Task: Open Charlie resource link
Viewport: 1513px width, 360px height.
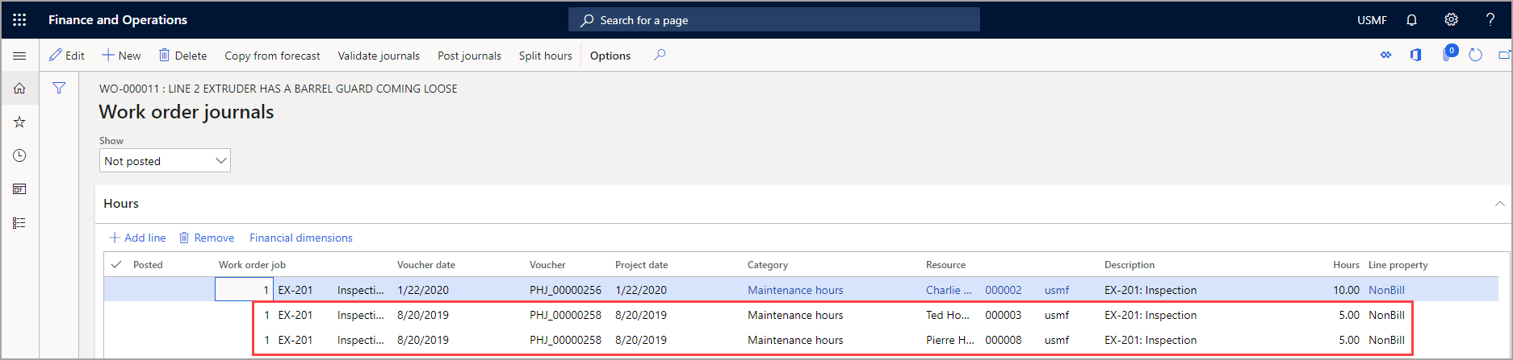Action: click(x=949, y=290)
